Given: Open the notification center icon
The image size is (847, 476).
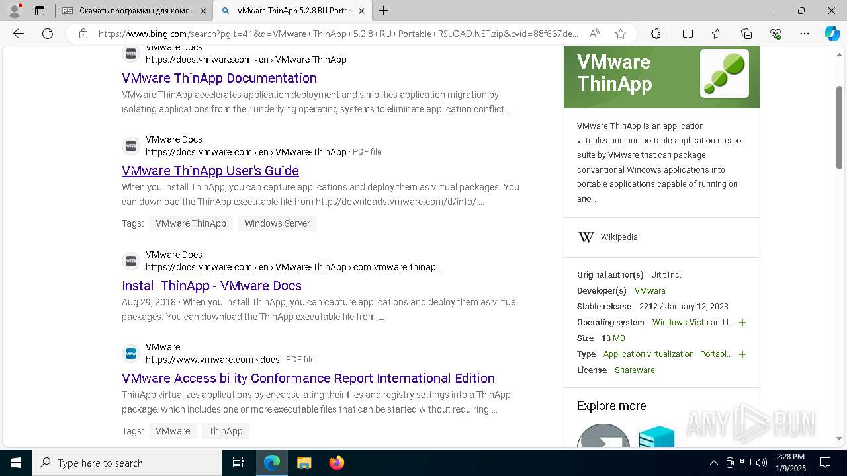Looking at the screenshot, I should 825,463.
